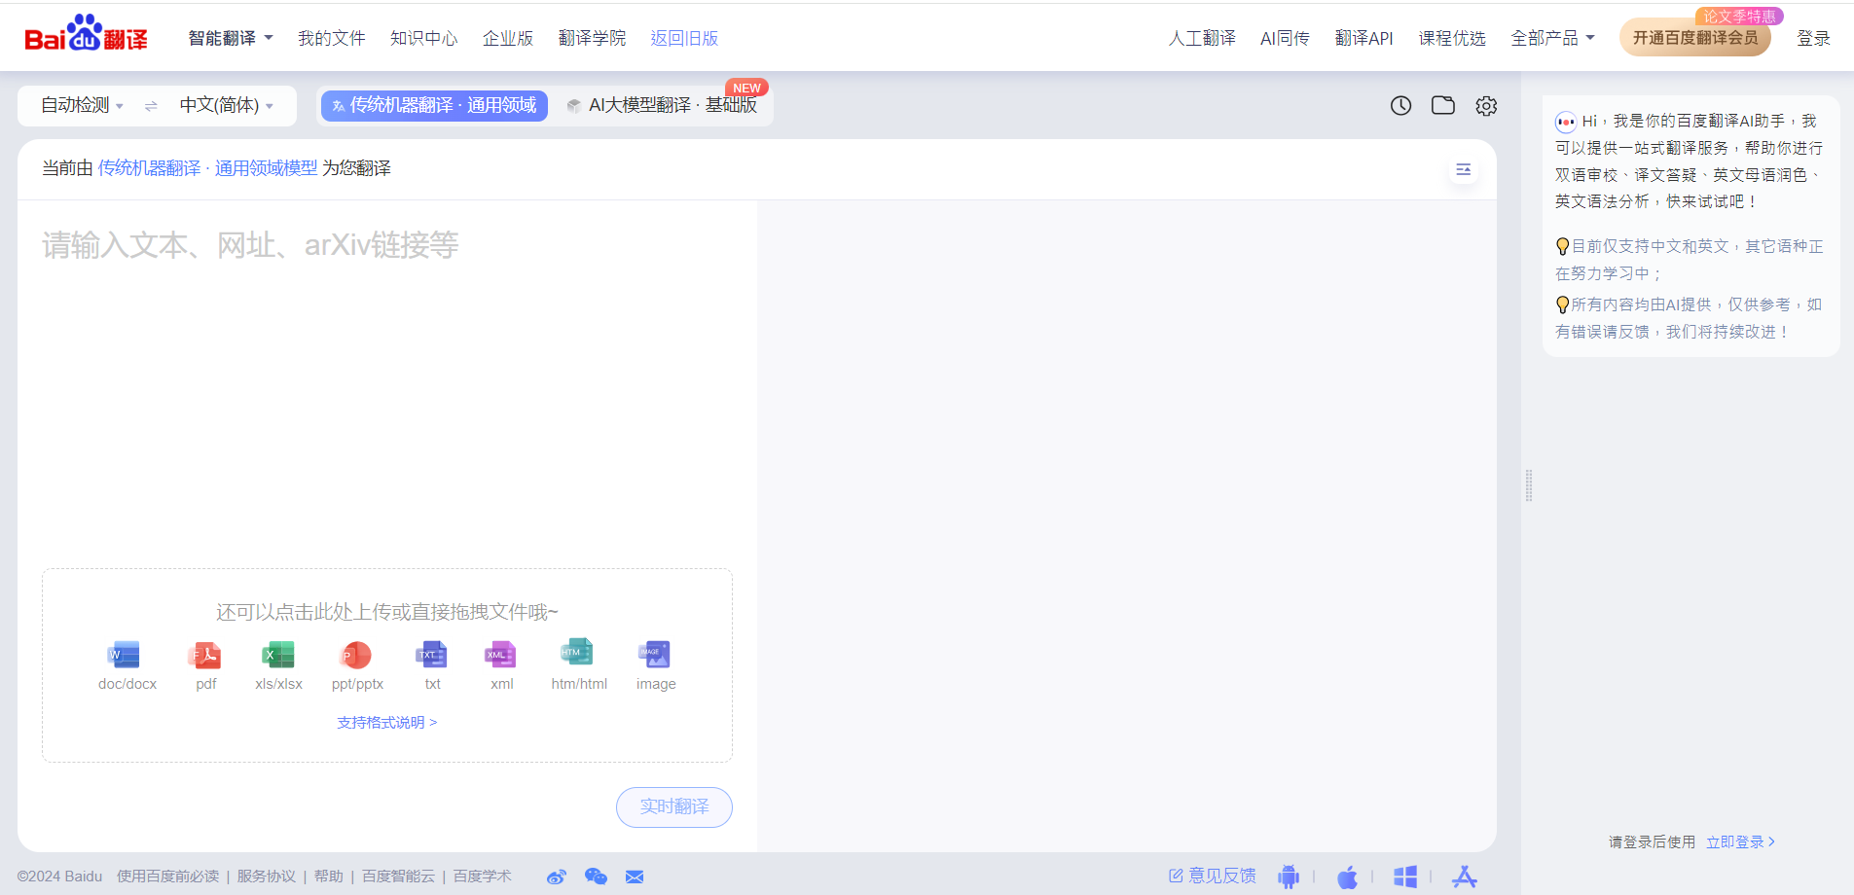Open the favorites folder icon
The width and height of the screenshot is (1854, 895).
coord(1443,105)
